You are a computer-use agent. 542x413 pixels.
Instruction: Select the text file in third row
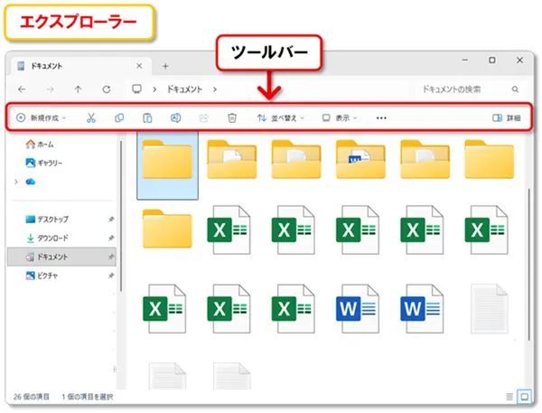coord(490,309)
